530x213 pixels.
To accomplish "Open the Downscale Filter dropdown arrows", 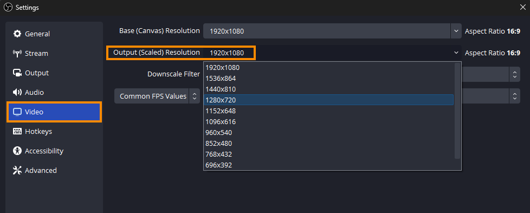I will coord(514,74).
